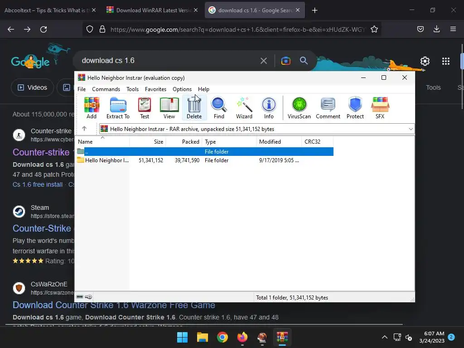This screenshot has height=348, width=464.
Task: Click the Protect shield icon
Action: click(x=355, y=108)
